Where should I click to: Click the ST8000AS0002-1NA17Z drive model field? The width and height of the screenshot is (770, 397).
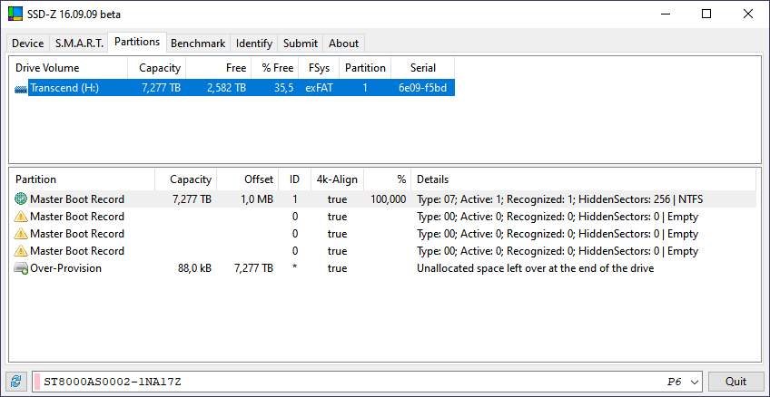pyautogui.click(x=345, y=382)
